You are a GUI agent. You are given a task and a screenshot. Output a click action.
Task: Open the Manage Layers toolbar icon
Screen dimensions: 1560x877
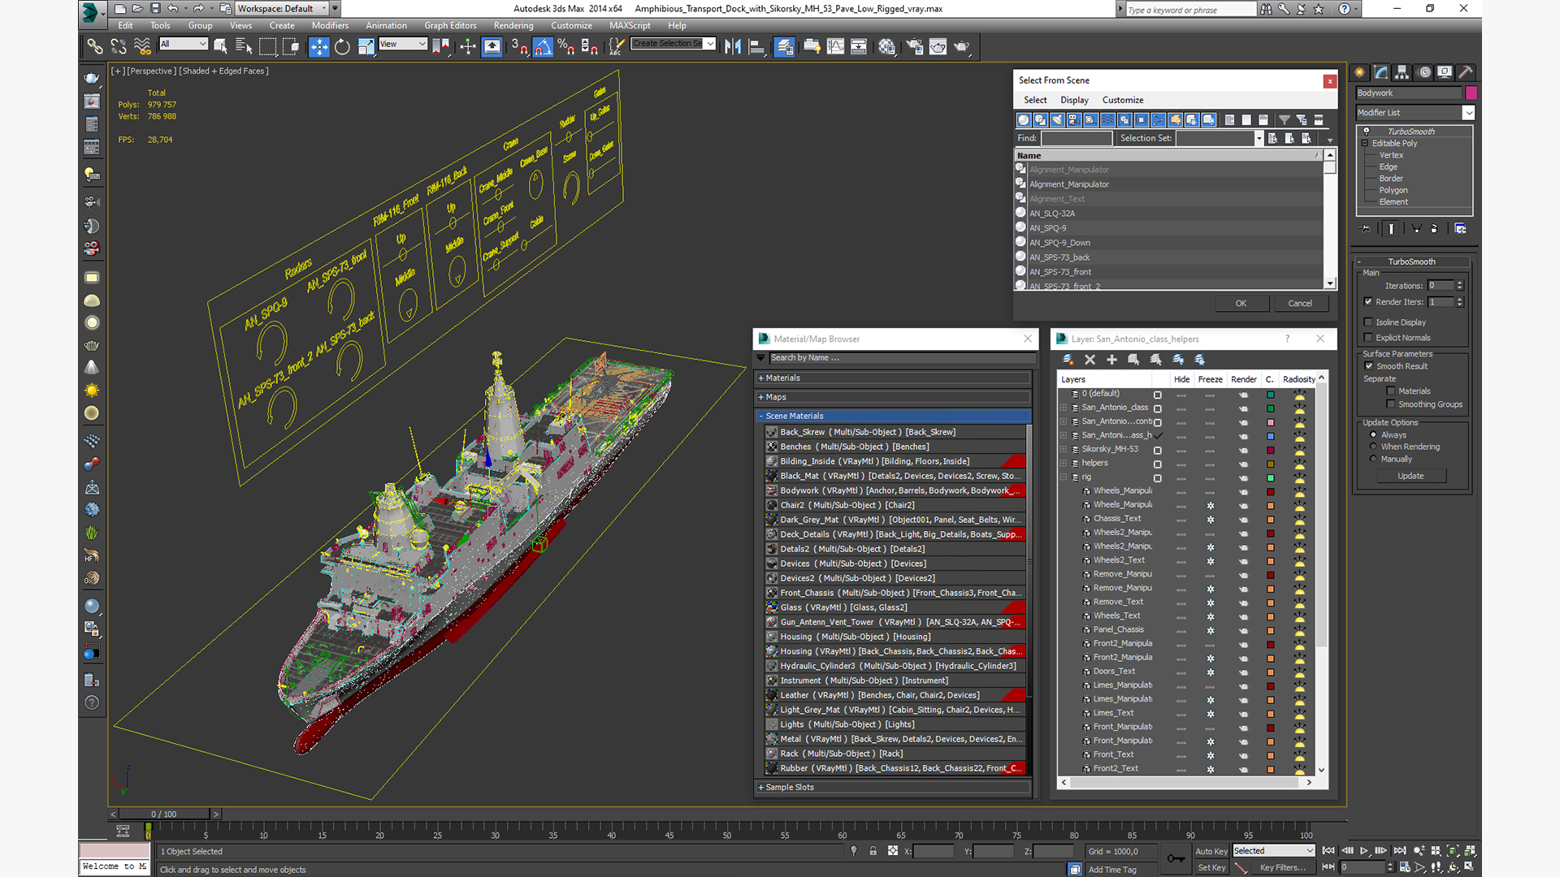784,47
